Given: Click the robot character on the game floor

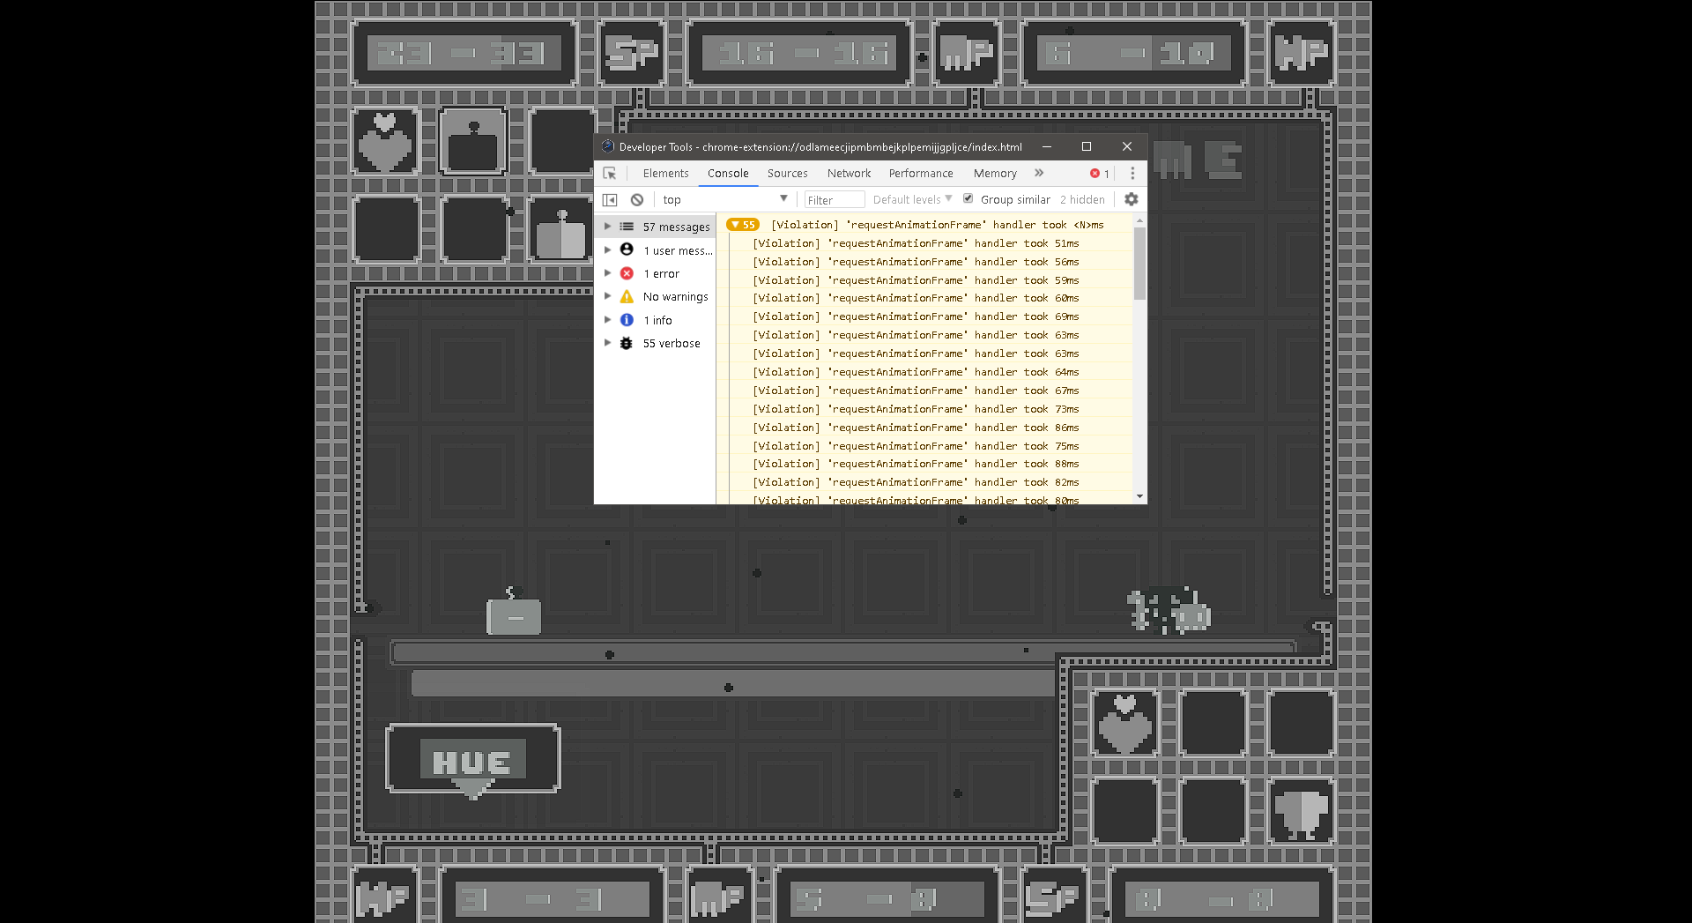Looking at the screenshot, I should 514,611.
